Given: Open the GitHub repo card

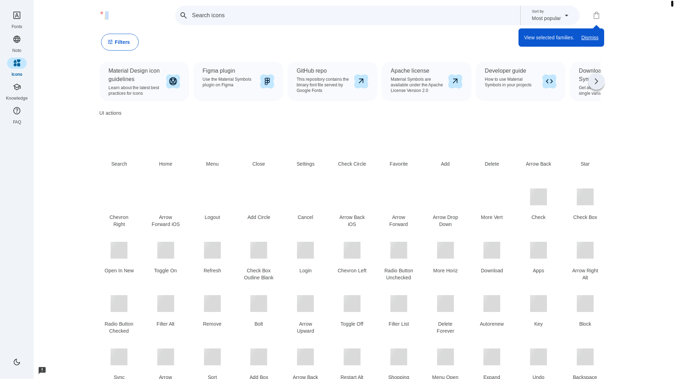Looking at the screenshot, I should pyautogui.click(x=332, y=81).
